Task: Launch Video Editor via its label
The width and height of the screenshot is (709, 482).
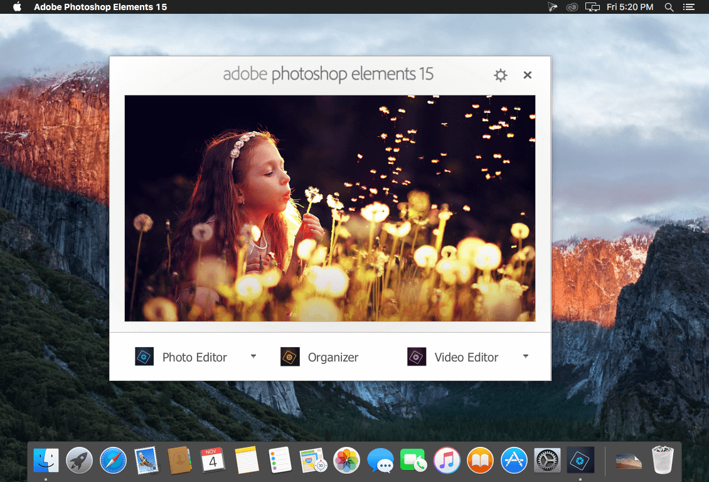Action: pyautogui.click(x=466, y=357)
